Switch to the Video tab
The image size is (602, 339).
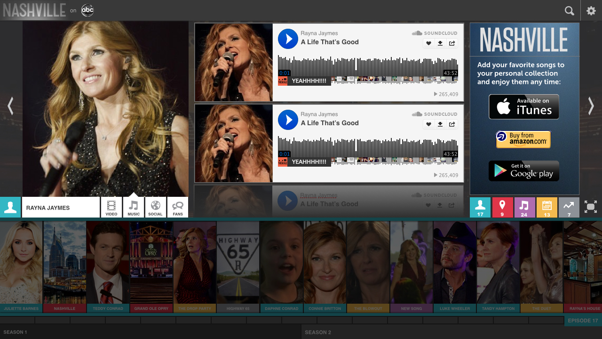pos(111,207)
